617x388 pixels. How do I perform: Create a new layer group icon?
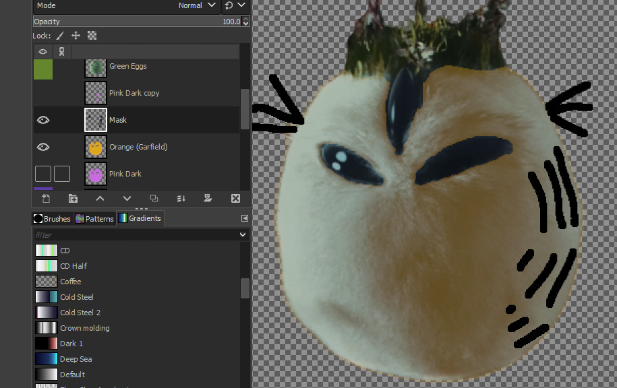click(x=73, y=199)
